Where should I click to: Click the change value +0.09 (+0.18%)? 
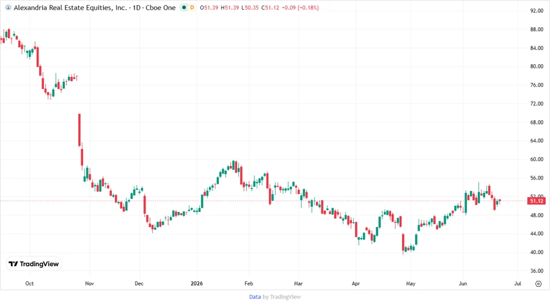point(300,8)
